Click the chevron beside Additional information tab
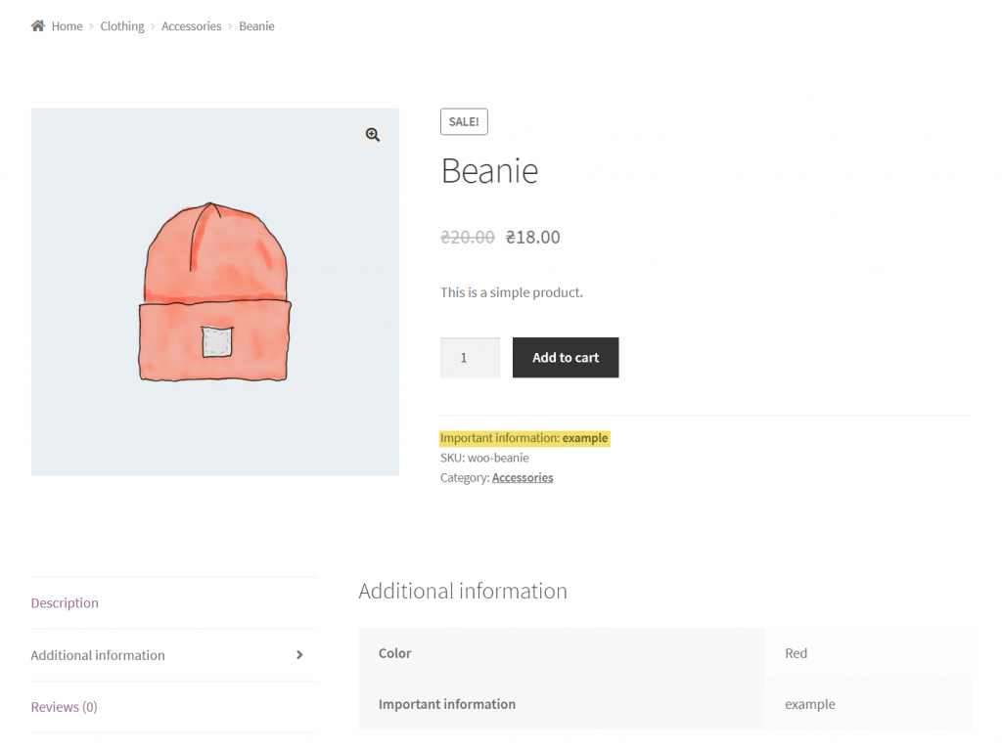 point(299,655)
